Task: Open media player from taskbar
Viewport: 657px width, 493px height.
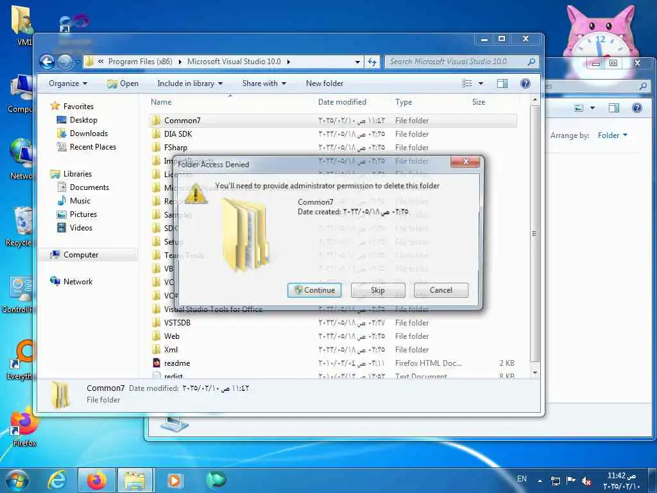Action: coord(174,480)
